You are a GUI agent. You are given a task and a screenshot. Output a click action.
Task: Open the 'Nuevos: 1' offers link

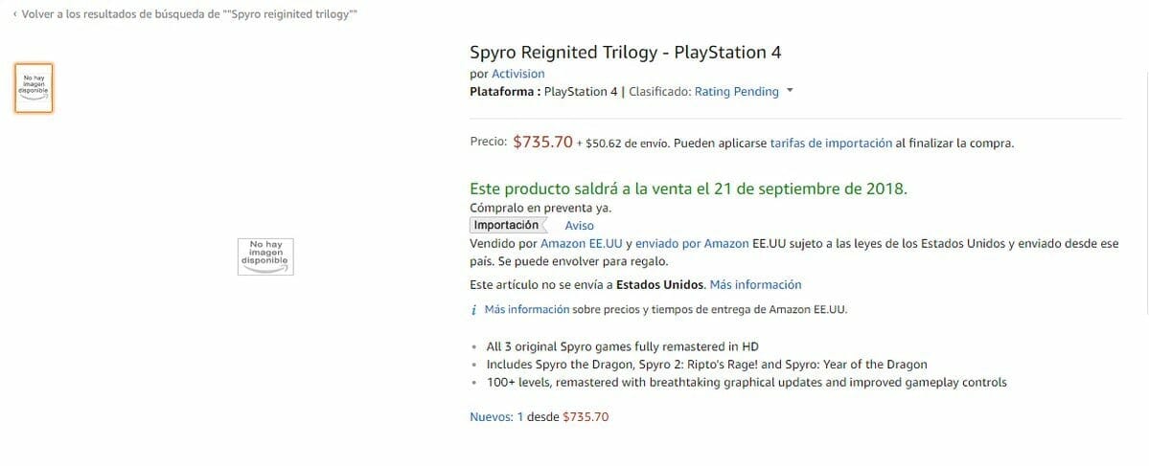click(x=496, y=416)
